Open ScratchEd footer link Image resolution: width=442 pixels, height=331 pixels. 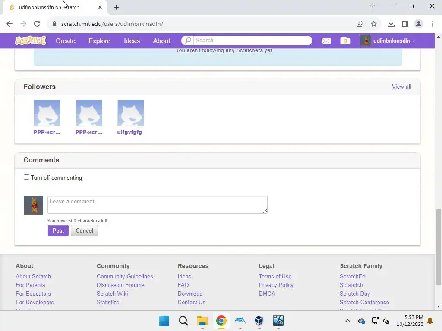point(352,276)
